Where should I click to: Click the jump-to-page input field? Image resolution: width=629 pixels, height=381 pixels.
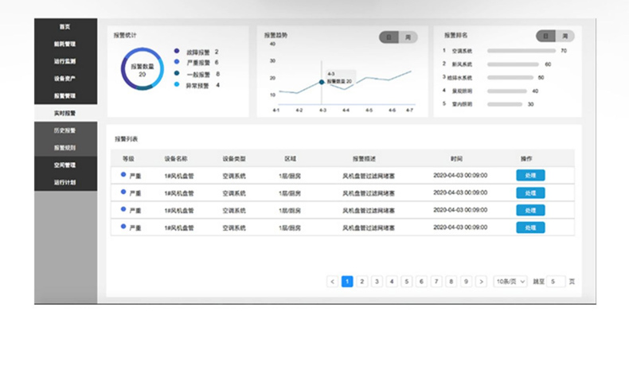point(556,282)
